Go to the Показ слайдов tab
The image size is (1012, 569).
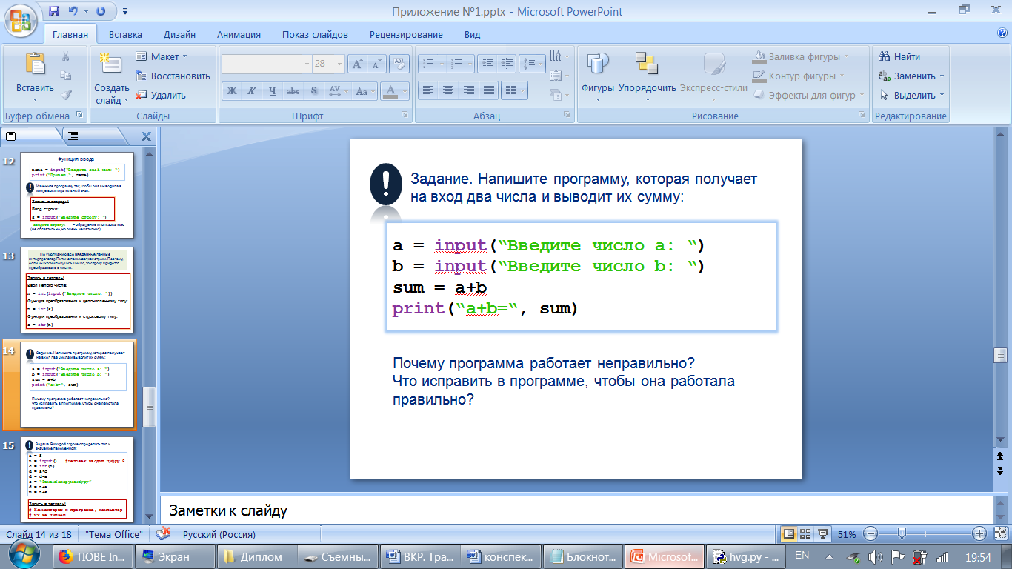click(315, 34)
